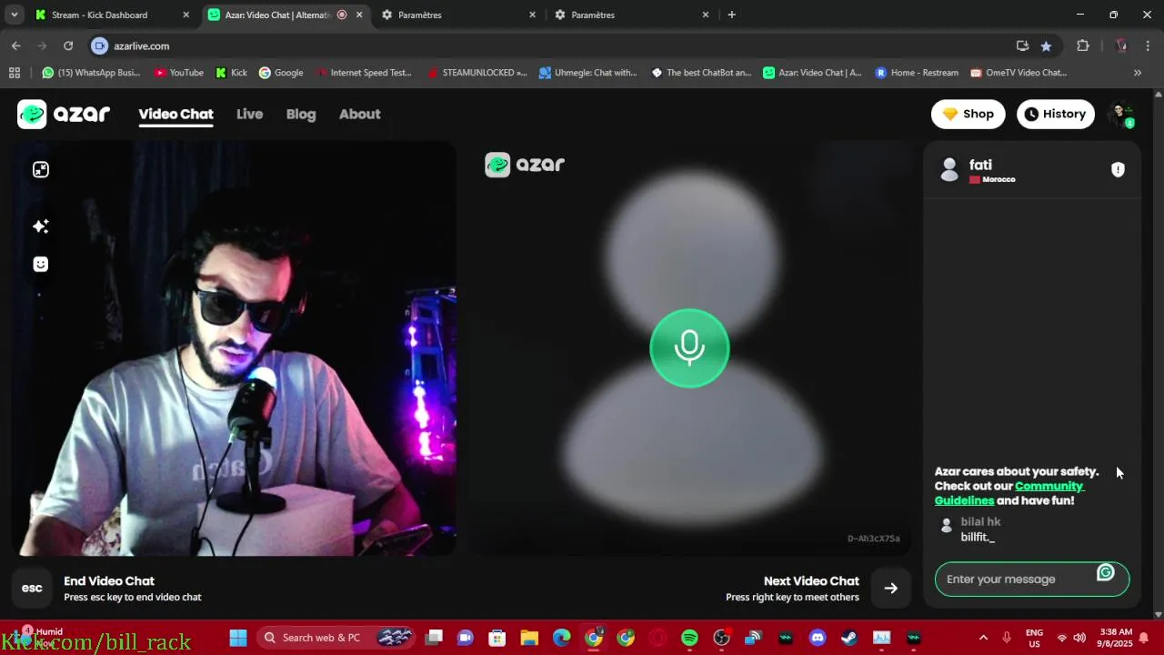The width and height of the screenshot is (1164, 655).
Task: Open Microsoft Store from the taskbar
Action: (x=497, y=638)
